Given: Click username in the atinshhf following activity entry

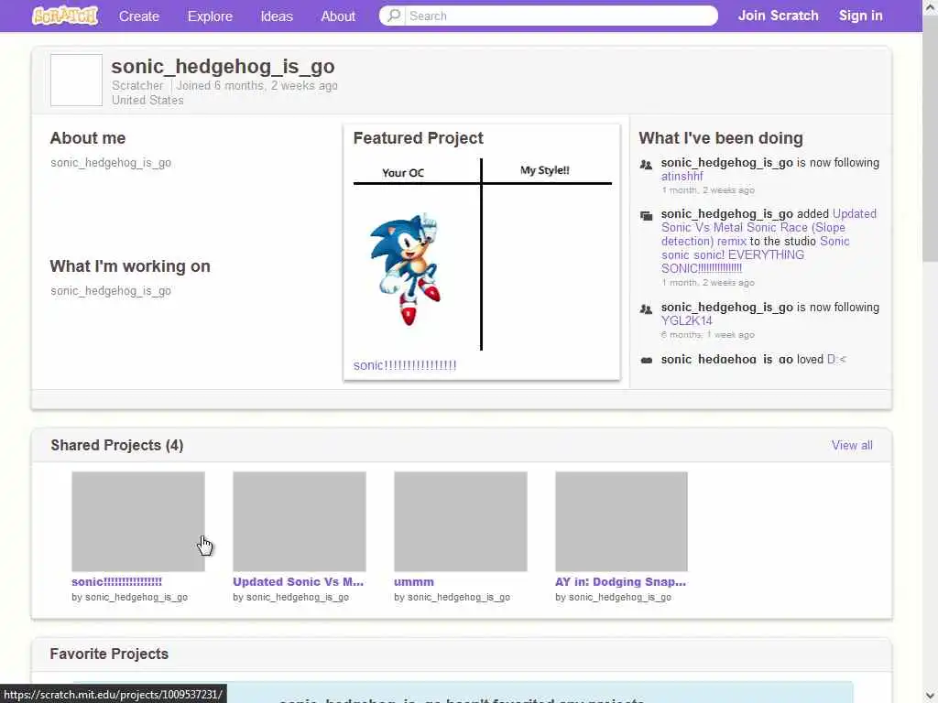Looking at the screenshot, I should coord(726,163).
